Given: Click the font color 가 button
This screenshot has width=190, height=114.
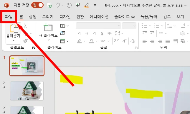Looking at the screenshot, I should (91, 41).
